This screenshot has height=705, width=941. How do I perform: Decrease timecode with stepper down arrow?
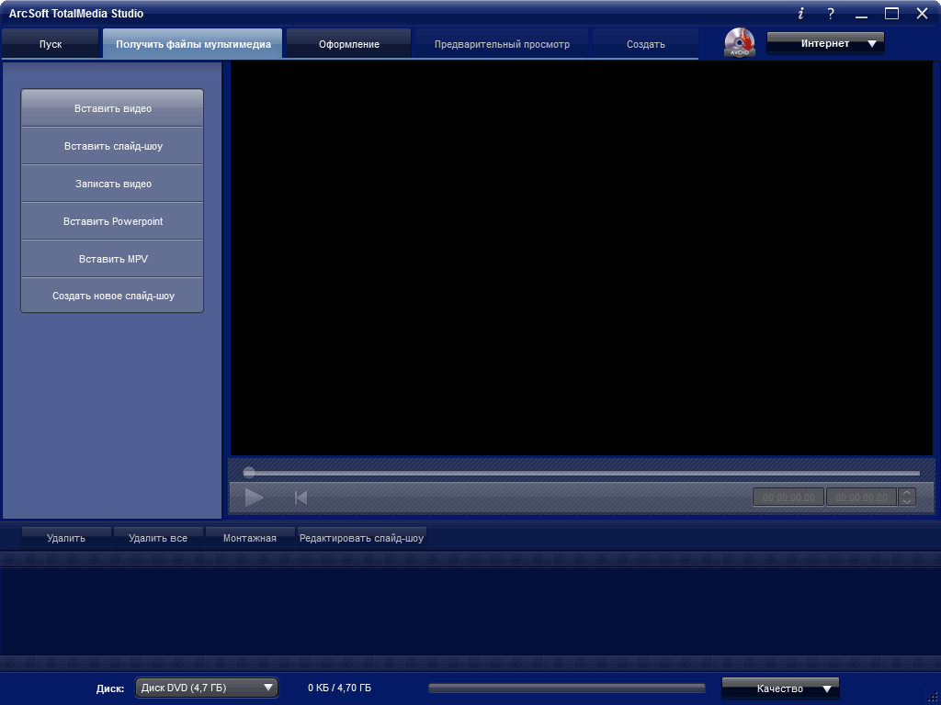click(907, 501)
